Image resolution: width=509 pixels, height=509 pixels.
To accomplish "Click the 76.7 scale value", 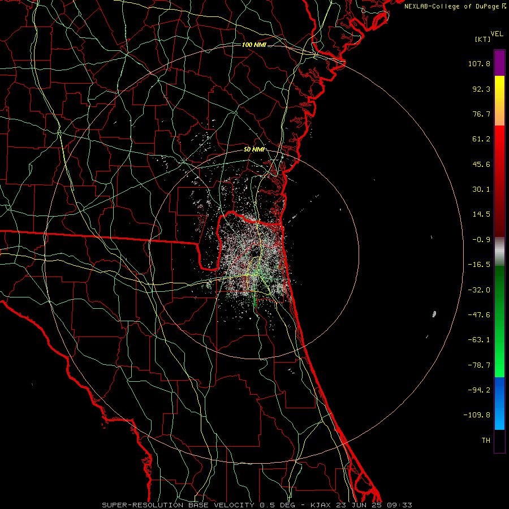I will (481, 114).
